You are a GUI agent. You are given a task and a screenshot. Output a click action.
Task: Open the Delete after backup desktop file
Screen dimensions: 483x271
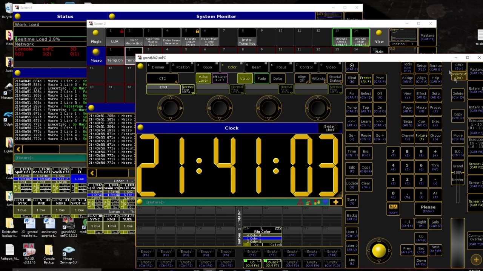[x=10, y=228]
